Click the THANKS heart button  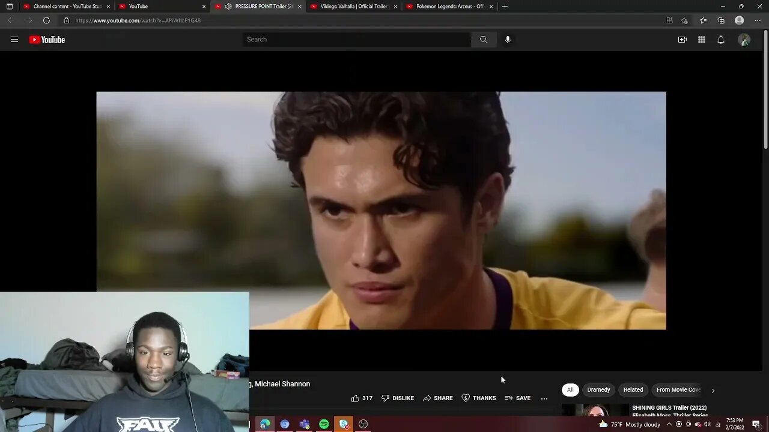click(479, 398)
